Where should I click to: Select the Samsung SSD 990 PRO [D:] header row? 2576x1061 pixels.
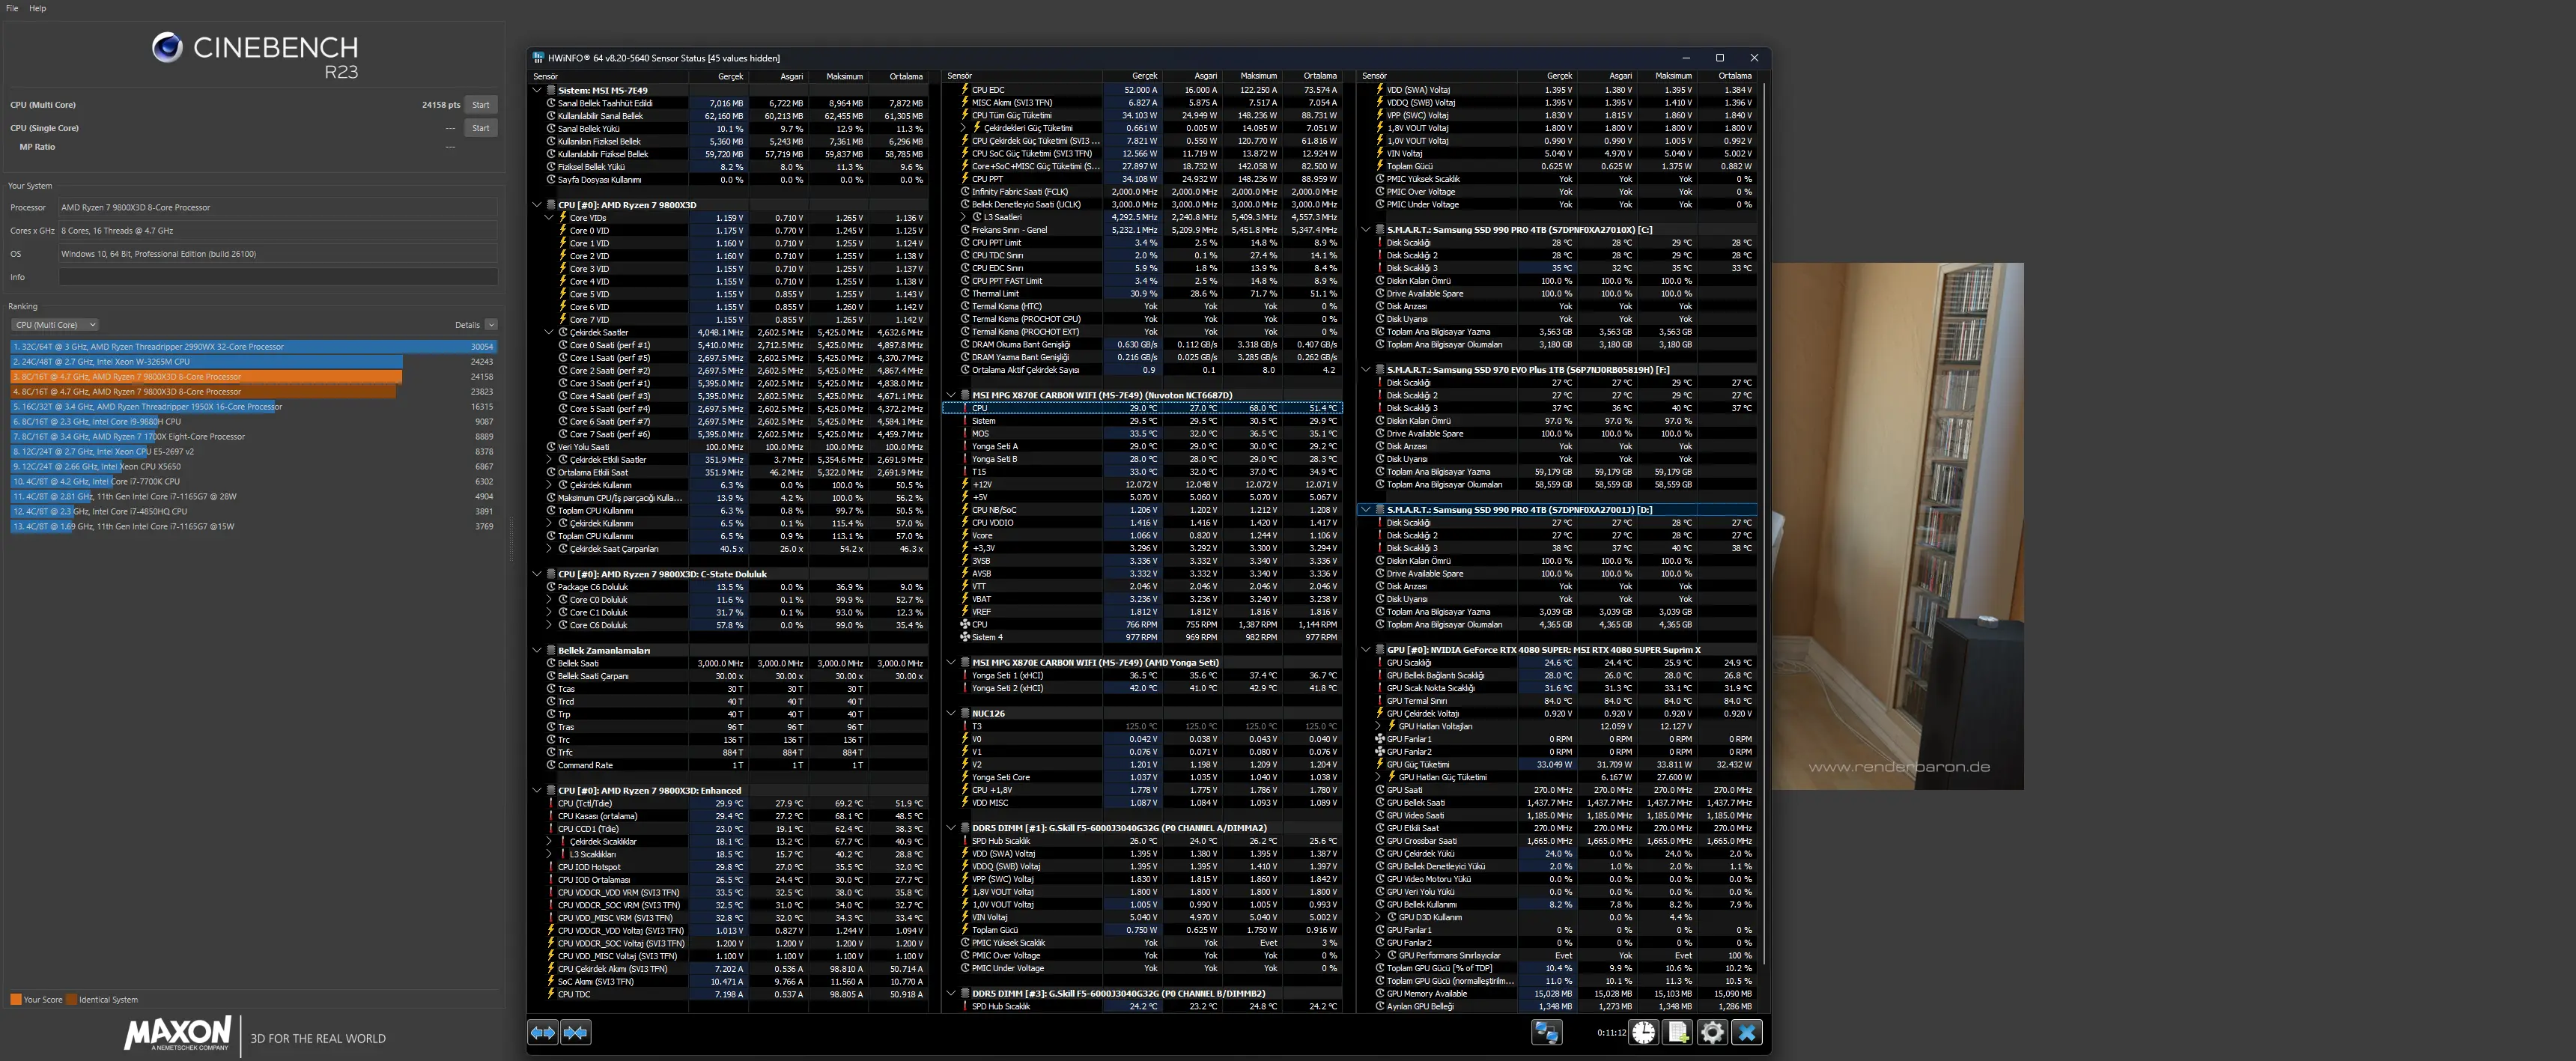coord(1558,510)
